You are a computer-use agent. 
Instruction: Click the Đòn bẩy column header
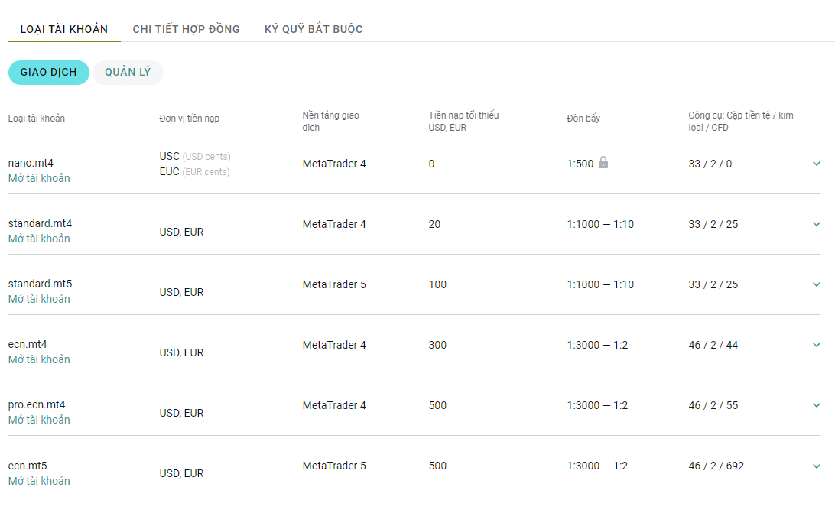(583, 119)
